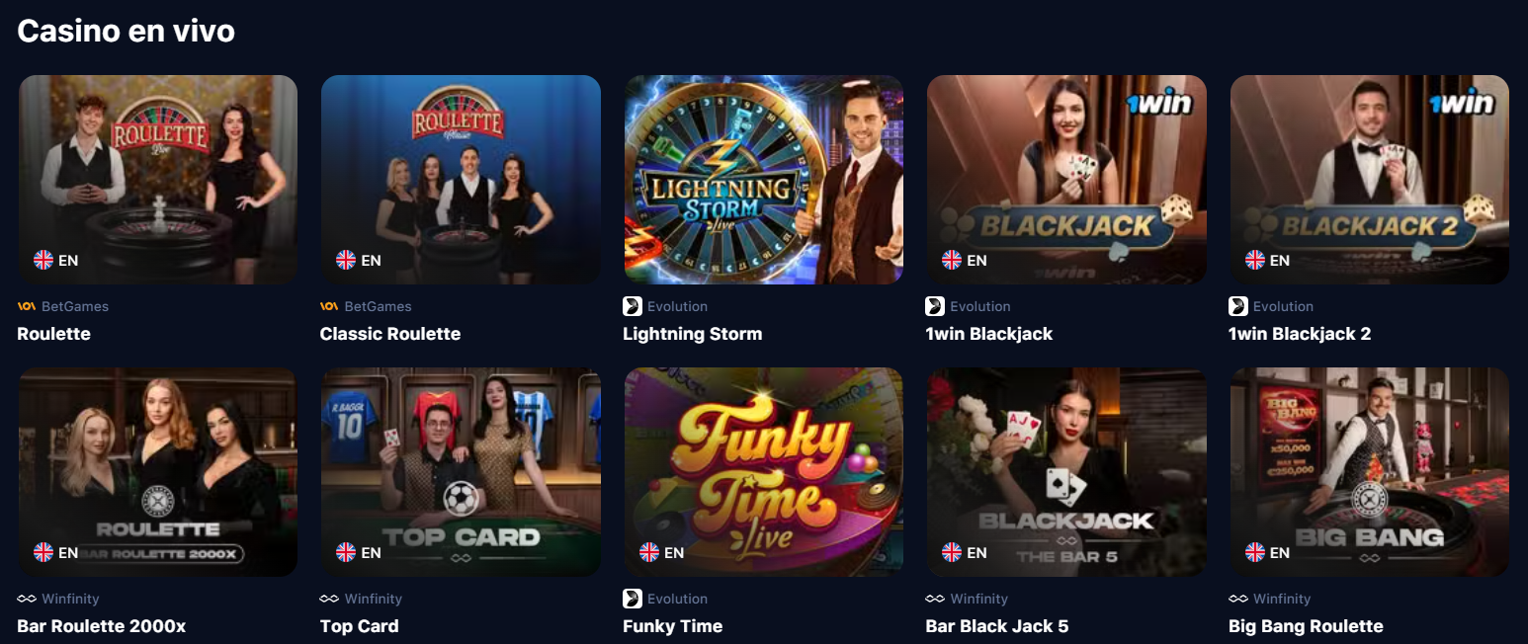Viewport: 1528px width, 644px height.
Task: Open the Bar Black Jack 5 title link
Action: pos(996,626)
